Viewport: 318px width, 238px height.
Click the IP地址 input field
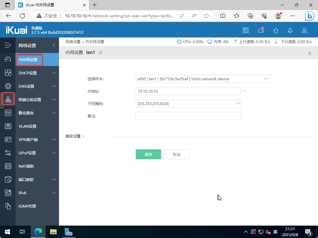coord(188,91)
